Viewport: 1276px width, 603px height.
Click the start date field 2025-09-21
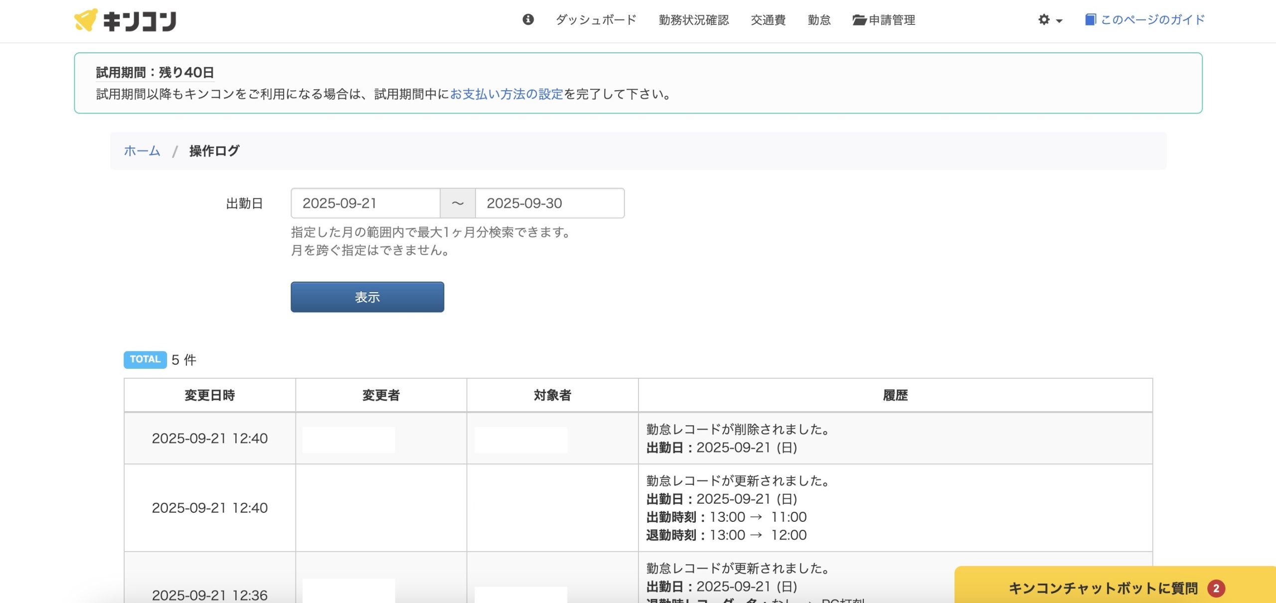tap(365, 203)
